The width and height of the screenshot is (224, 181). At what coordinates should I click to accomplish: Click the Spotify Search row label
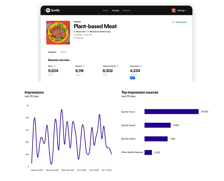point(129,125)
